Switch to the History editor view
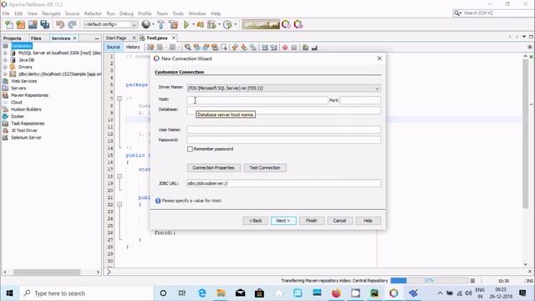Image resolution: width=535 pixels, height=301 pixels. click(x=133, y=47)
